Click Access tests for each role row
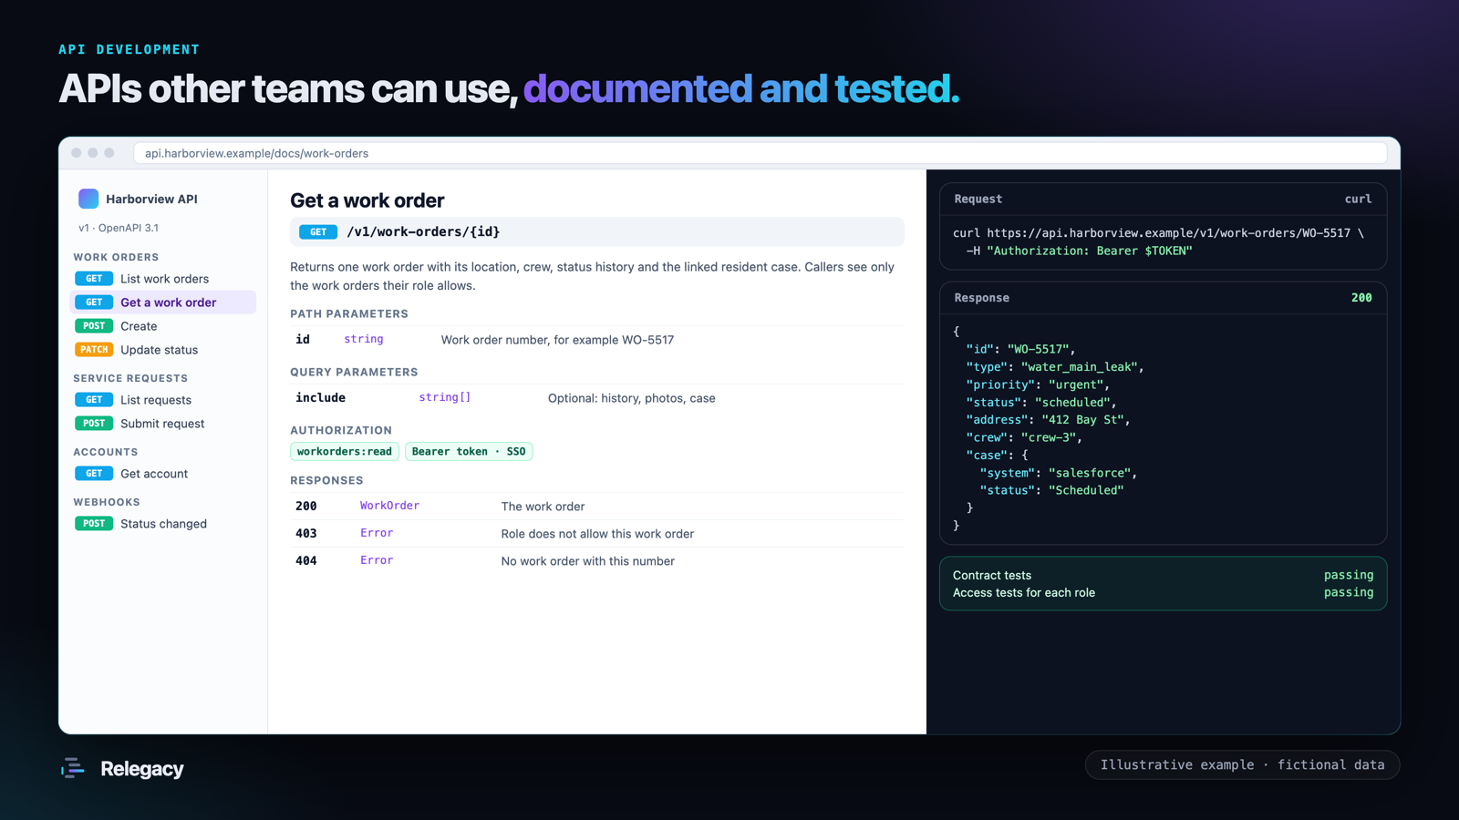Screen dimensions: 1459x820 (1164, 593)
